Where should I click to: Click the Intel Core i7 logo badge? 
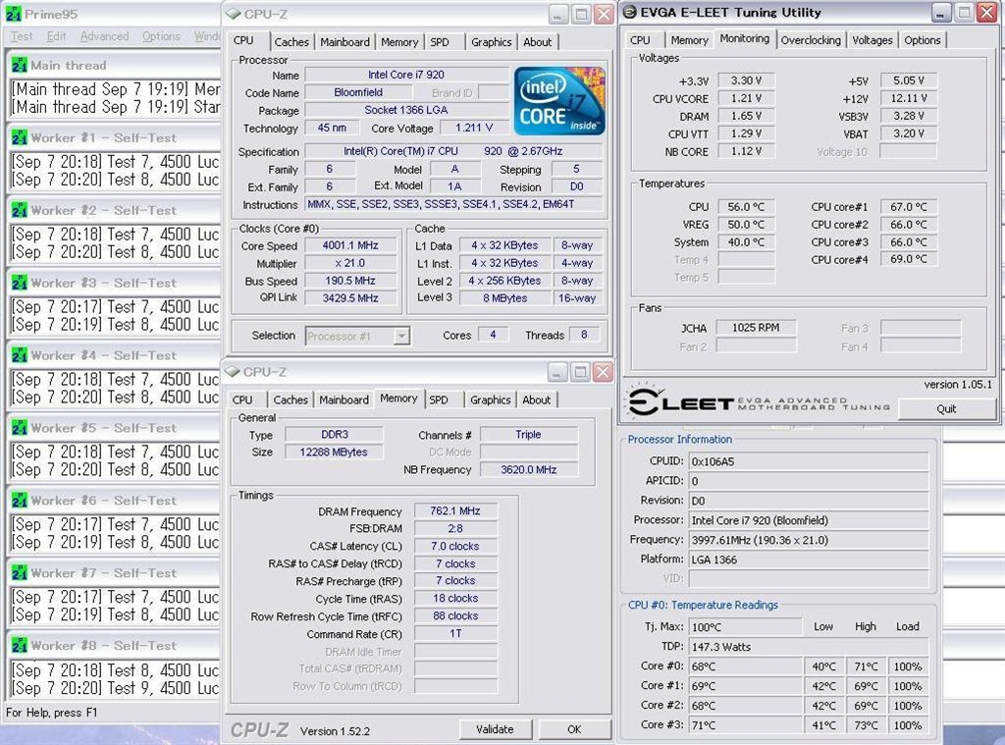(x=559, y=101)
